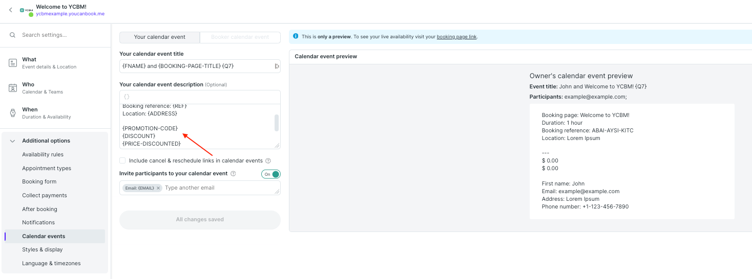Open ycbmexample.youcanbook.me link
This screenshot has height=279, width=752.
tap(70, 14)
